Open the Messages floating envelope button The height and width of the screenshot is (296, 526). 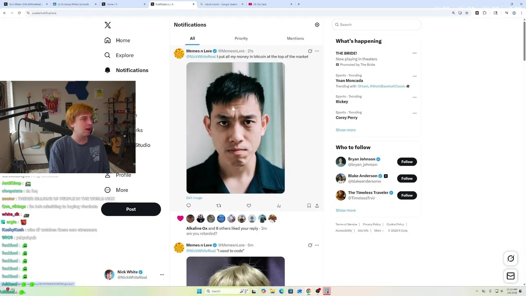511,276
